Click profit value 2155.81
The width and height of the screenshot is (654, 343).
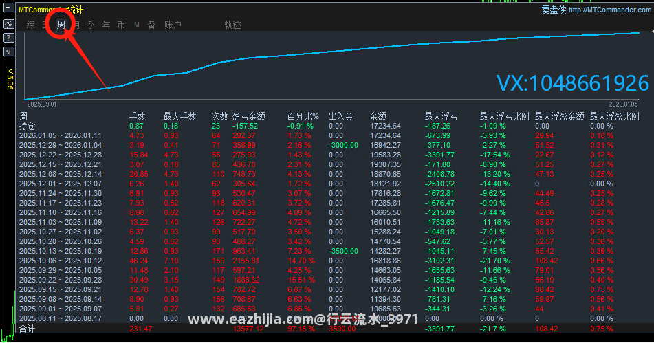[x=246, y=261]
